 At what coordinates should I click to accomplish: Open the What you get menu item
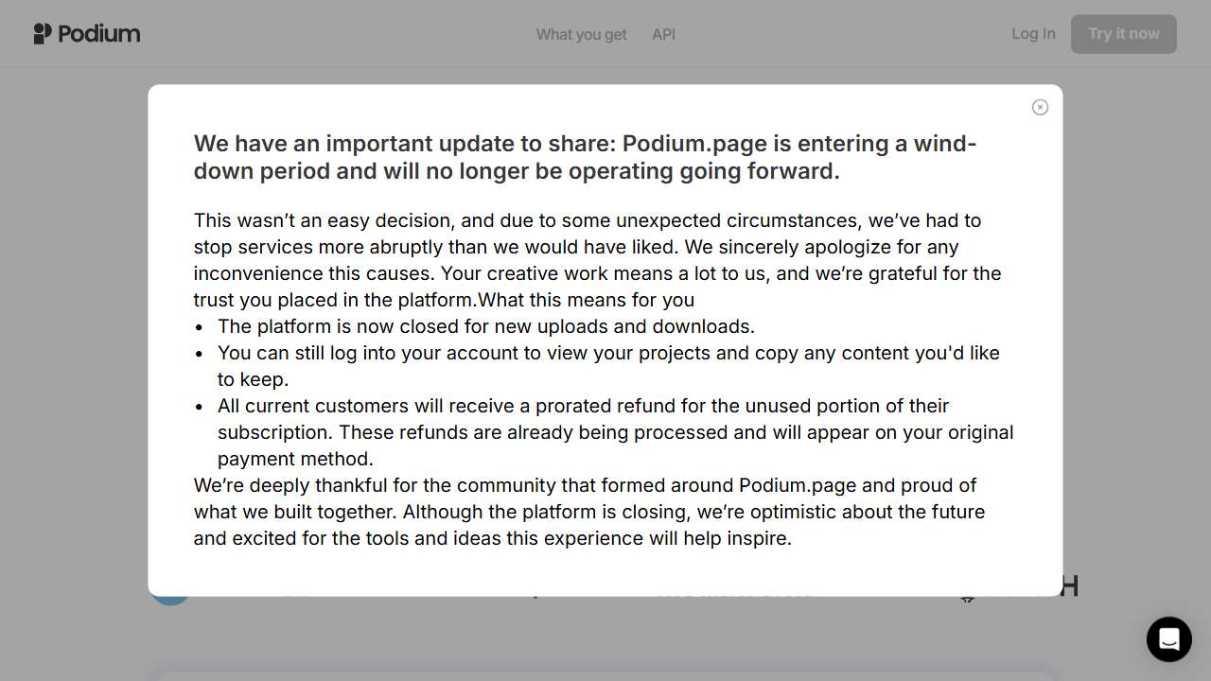581,35
